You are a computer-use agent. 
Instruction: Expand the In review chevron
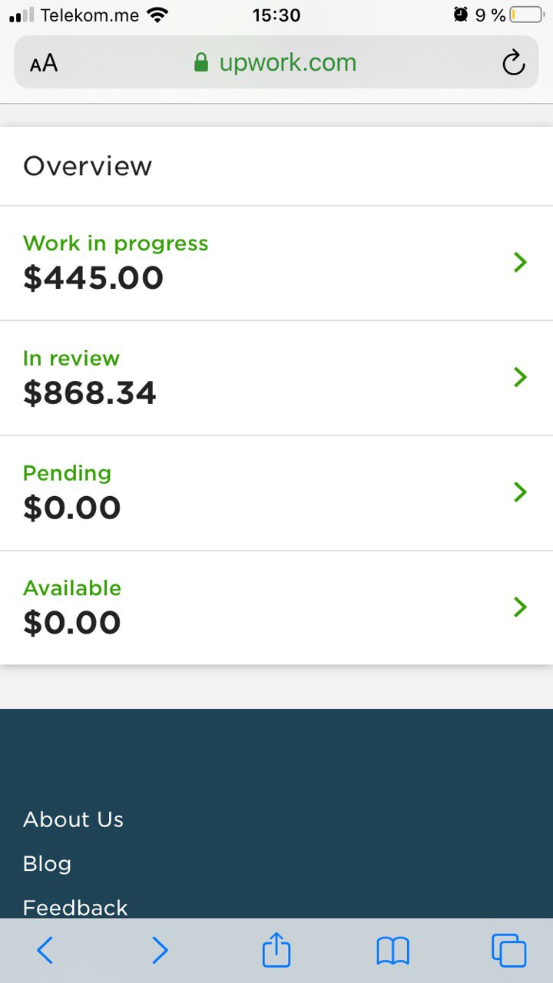[x=520, y=377]
